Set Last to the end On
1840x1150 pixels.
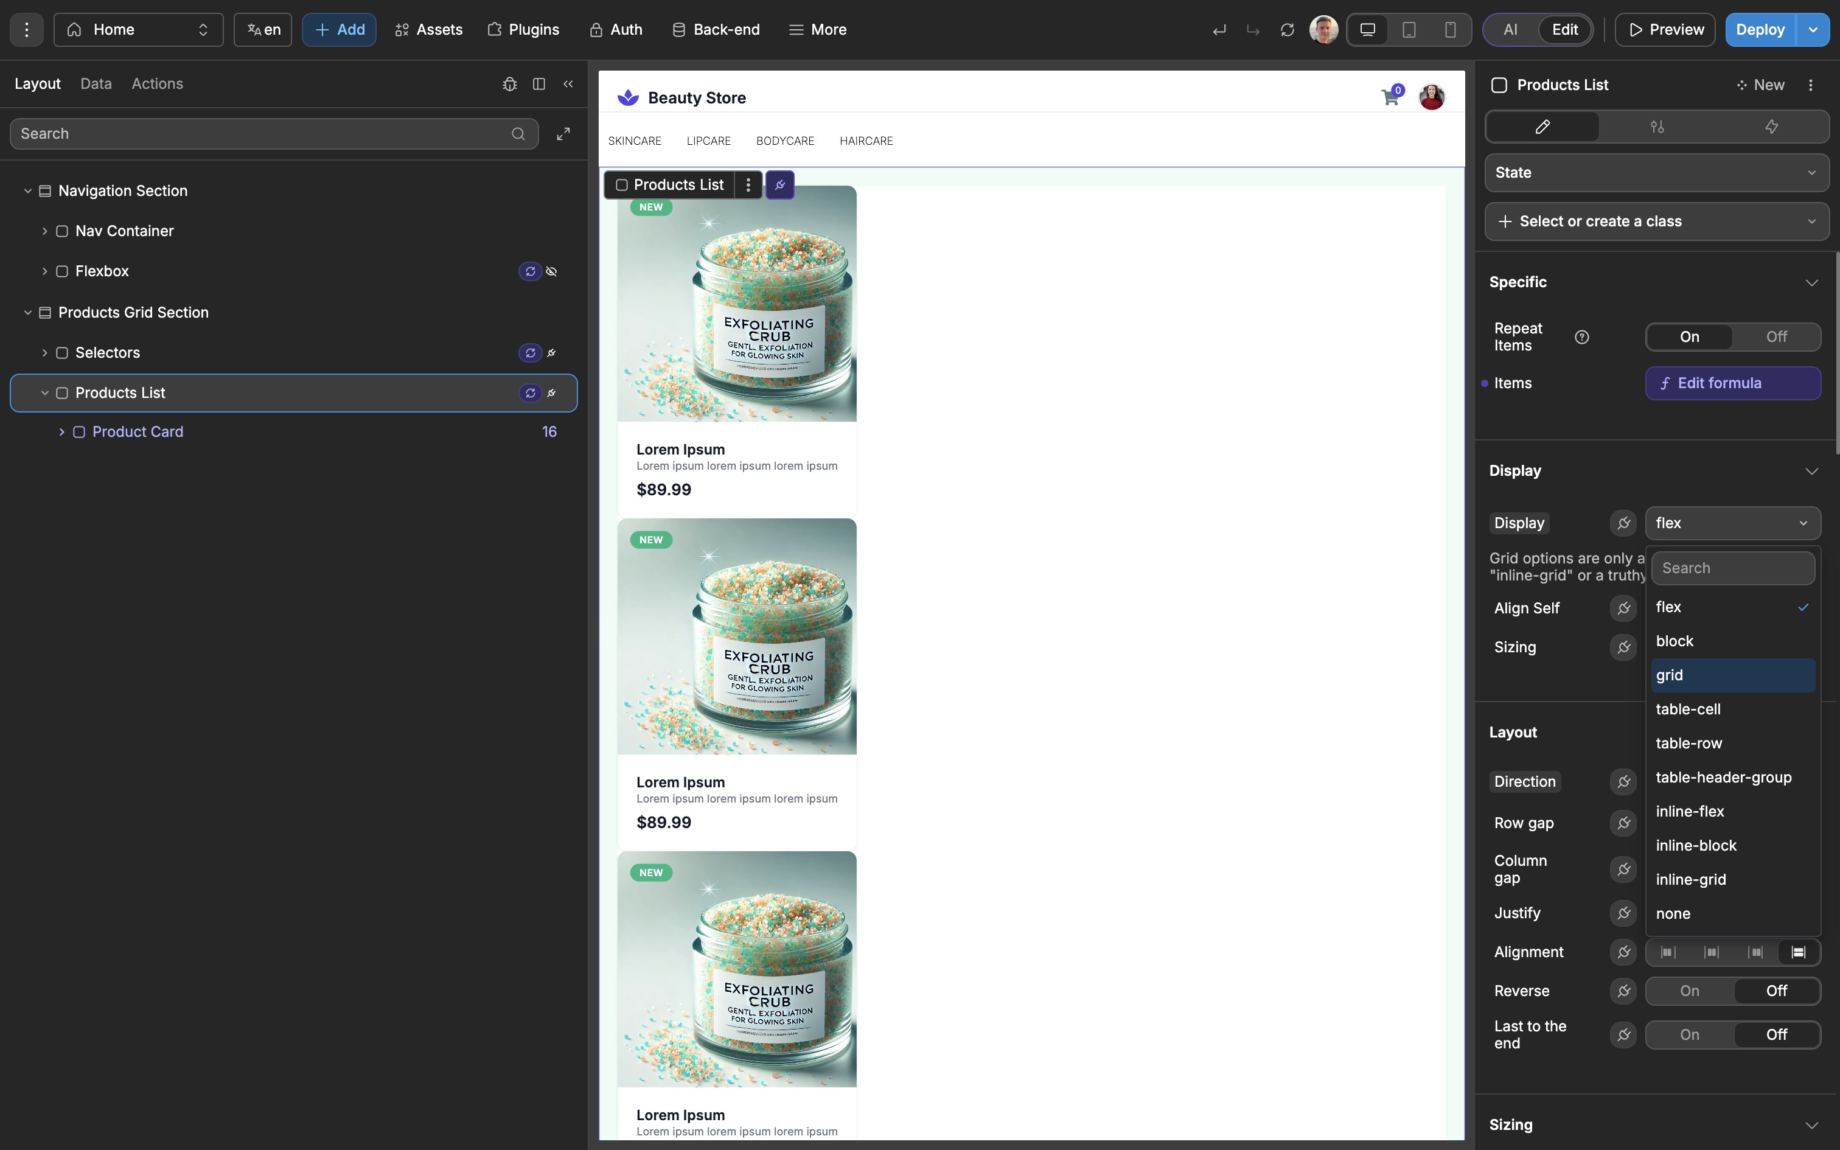click(1690, 1034)
